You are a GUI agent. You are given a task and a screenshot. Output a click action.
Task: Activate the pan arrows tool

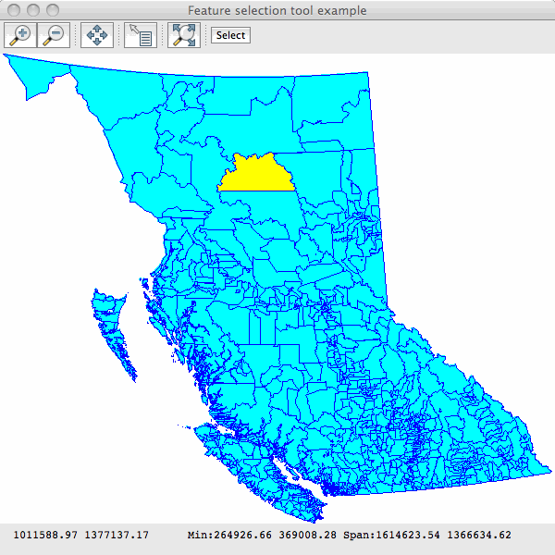[x=97, y=35]
